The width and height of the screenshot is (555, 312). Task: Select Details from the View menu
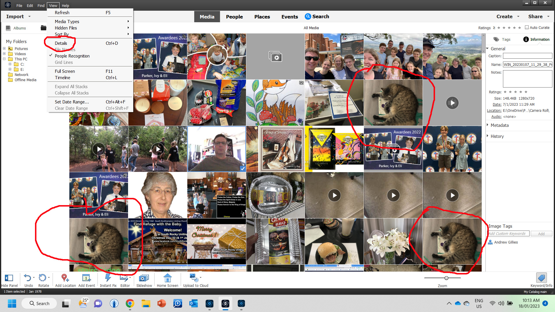point(61,43)
